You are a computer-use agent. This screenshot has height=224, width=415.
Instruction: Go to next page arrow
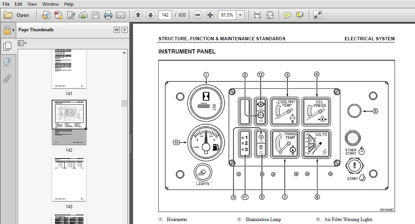(150, 15)
